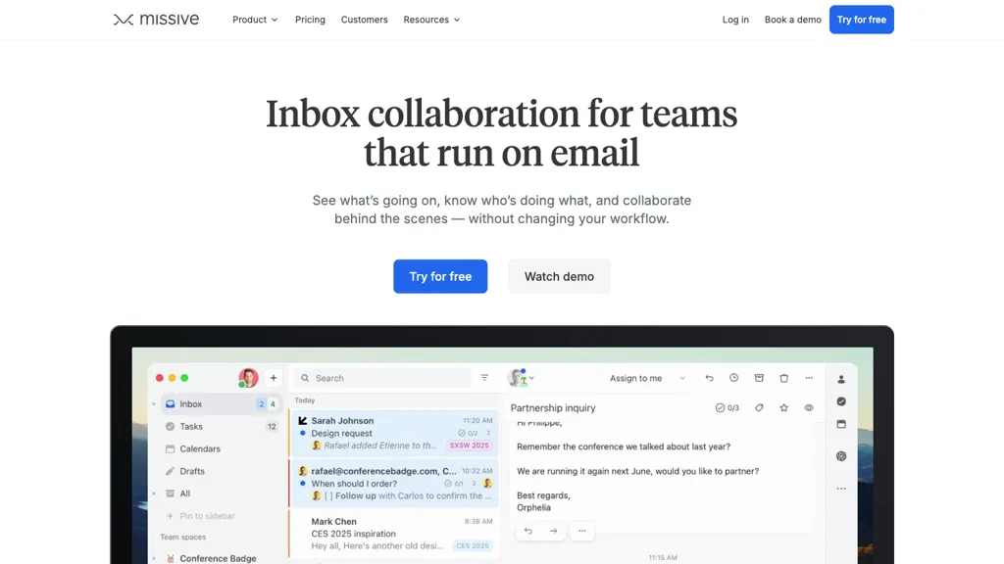
Task: Click the CES 2025 label tag
Action: [472, 546]
